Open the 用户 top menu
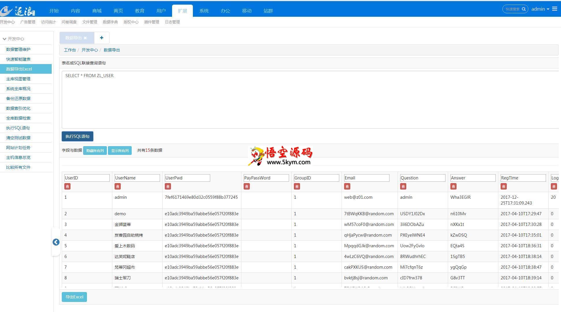This screenshot has width=561, height=312. [161, 11]
